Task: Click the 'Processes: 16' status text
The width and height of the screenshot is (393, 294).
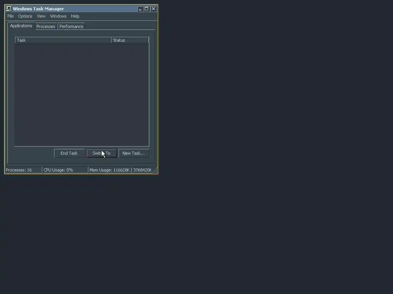Action: point(19,170)
